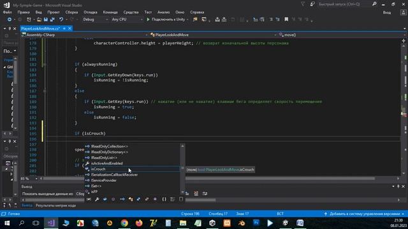
Task: Click the Save file toolbar icon
Action: 46,20
